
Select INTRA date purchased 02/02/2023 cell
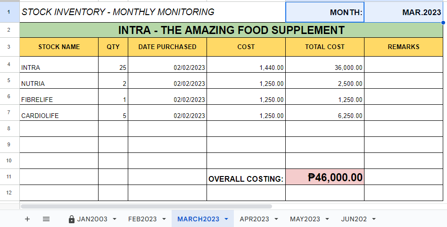(x=167, y=65)
